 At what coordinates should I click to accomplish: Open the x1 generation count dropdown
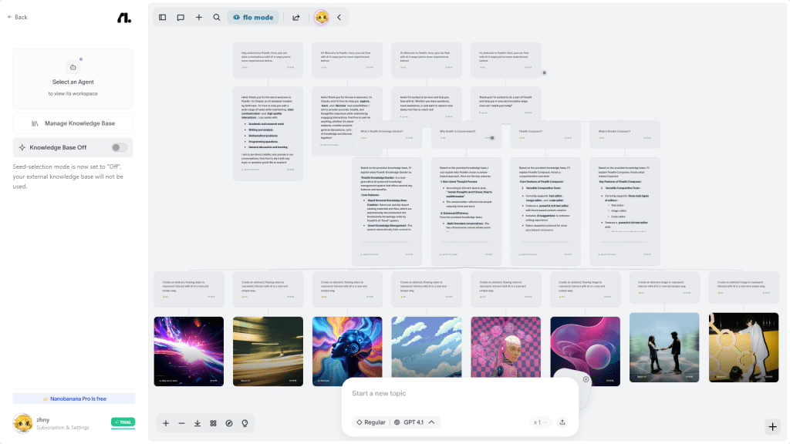(538, 422)
